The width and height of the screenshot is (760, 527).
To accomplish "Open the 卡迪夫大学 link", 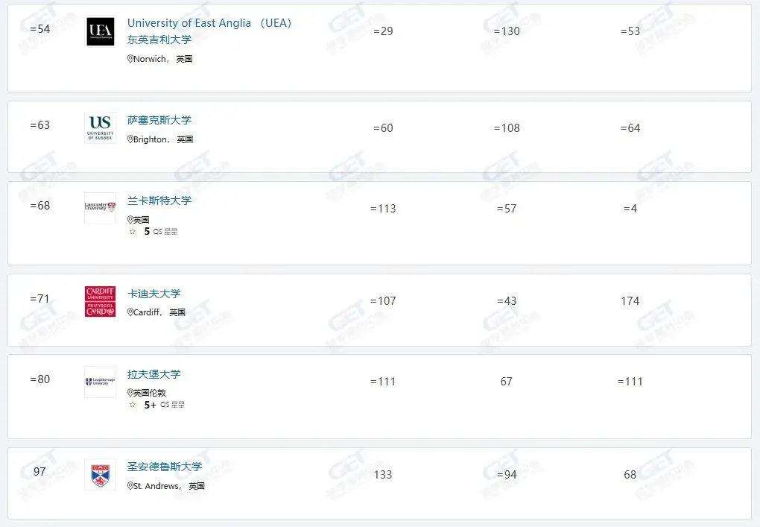I will pyautogui.click(x=154, y=293).
